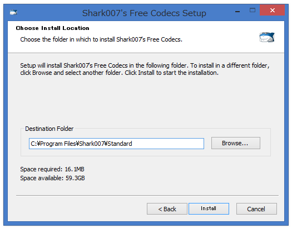
Task: Click the 'click Browse and select another folder' line
Action: click(x=119, y=73)
